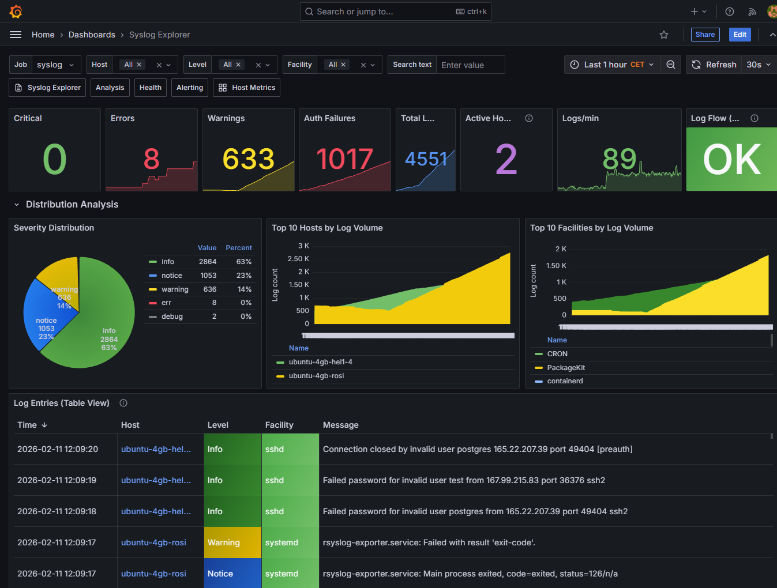Open the ubuntu-4gb-rosi host link in the table
Viewport: 777px width, 588px height.
tap(153, 542)
